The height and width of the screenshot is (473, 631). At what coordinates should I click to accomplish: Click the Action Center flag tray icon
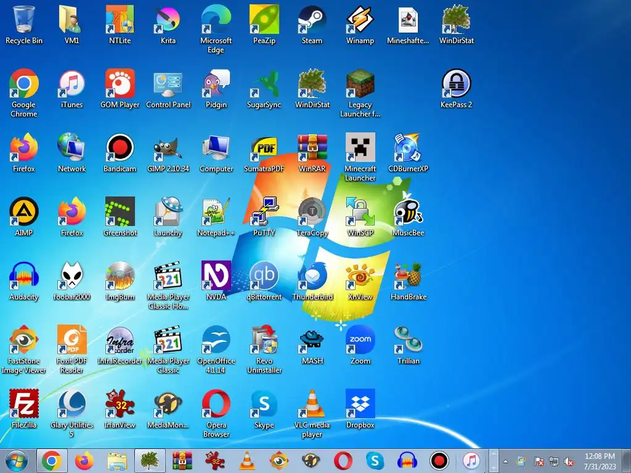[x=539, y=462]
